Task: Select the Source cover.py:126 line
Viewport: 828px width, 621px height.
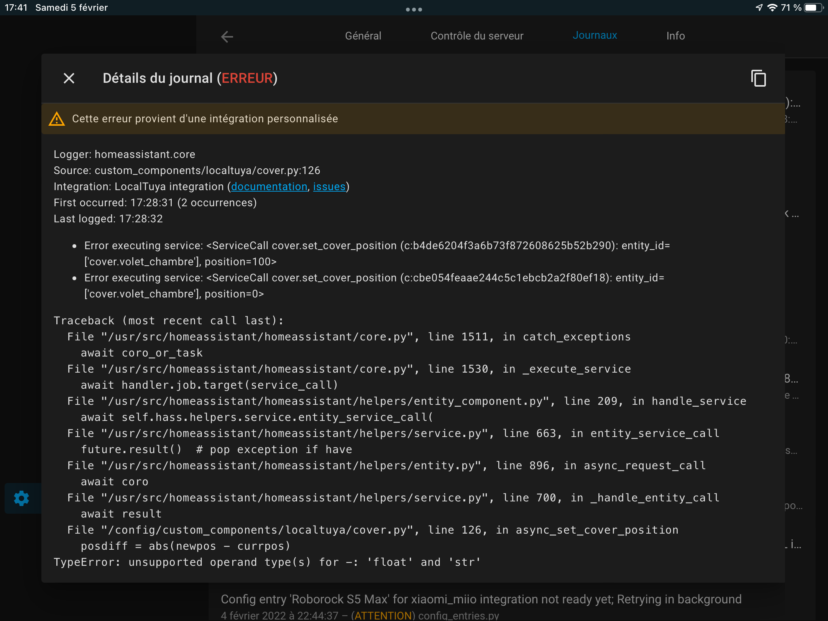Action: click(187, 171)
